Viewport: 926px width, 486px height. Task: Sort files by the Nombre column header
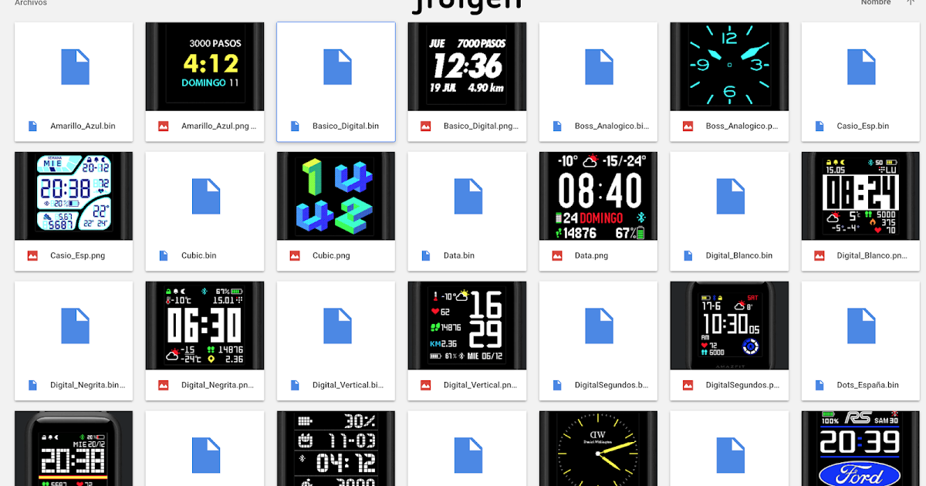coord(876,3)
